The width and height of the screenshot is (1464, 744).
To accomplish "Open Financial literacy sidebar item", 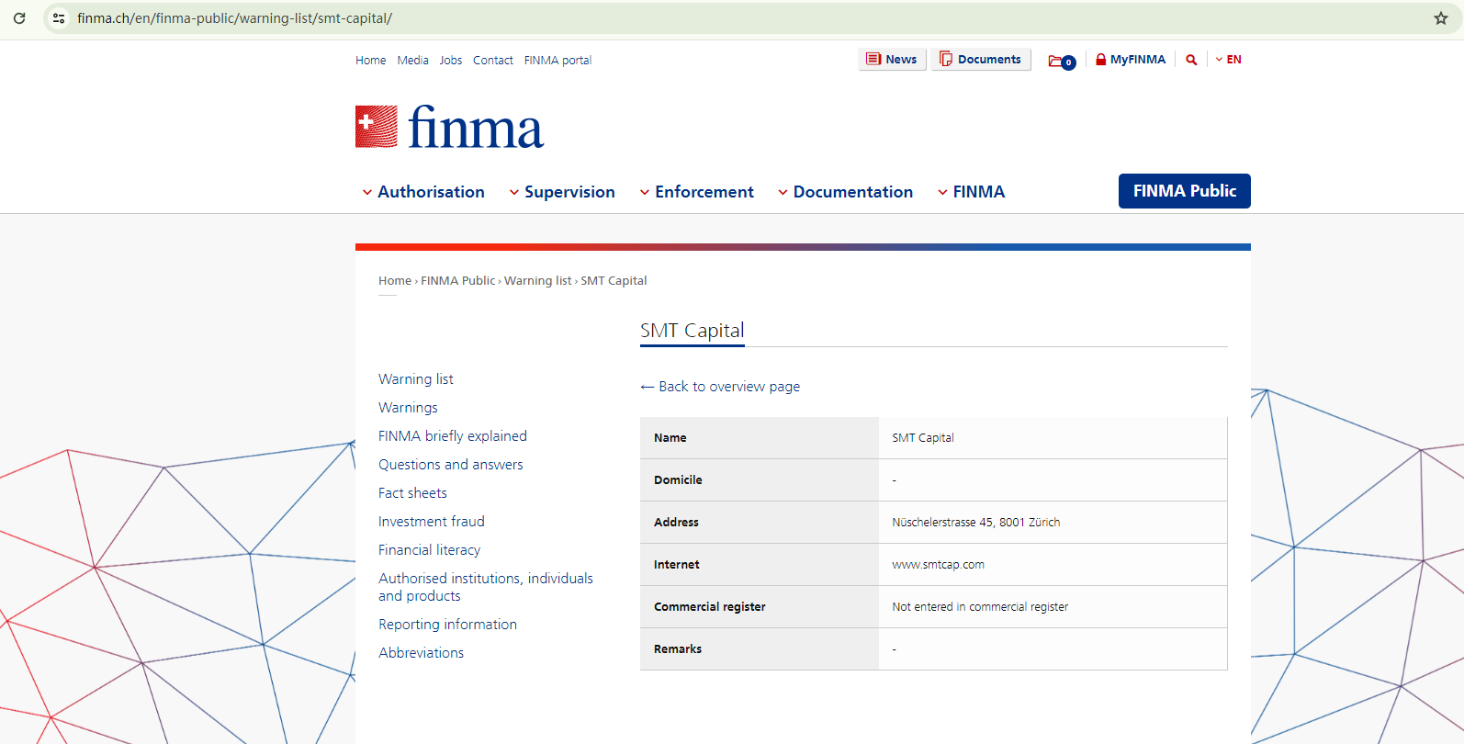I will 430,550.
